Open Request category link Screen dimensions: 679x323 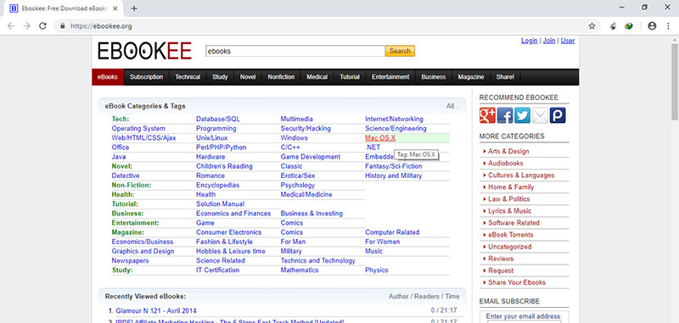[501, 270]
